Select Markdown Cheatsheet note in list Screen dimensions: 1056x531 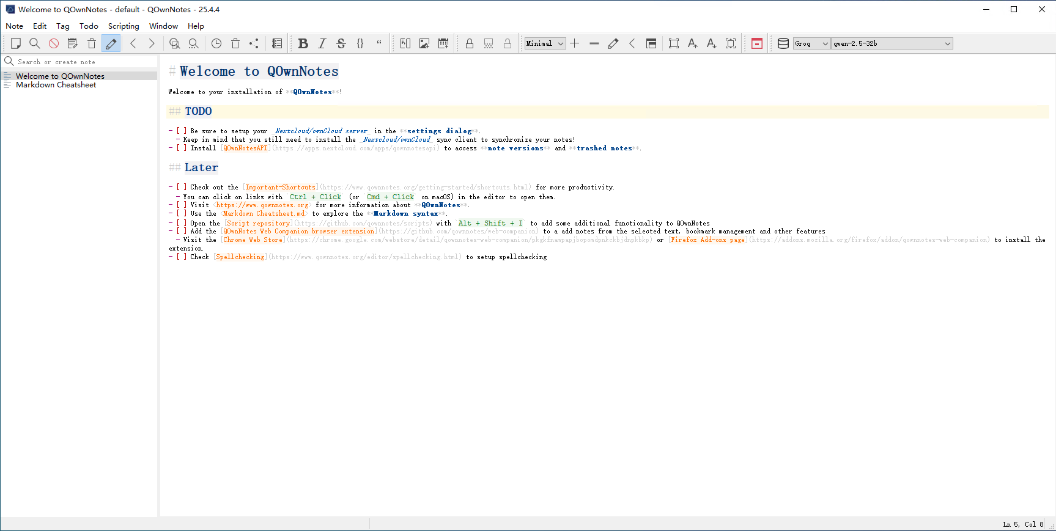(x=79, y=85)
